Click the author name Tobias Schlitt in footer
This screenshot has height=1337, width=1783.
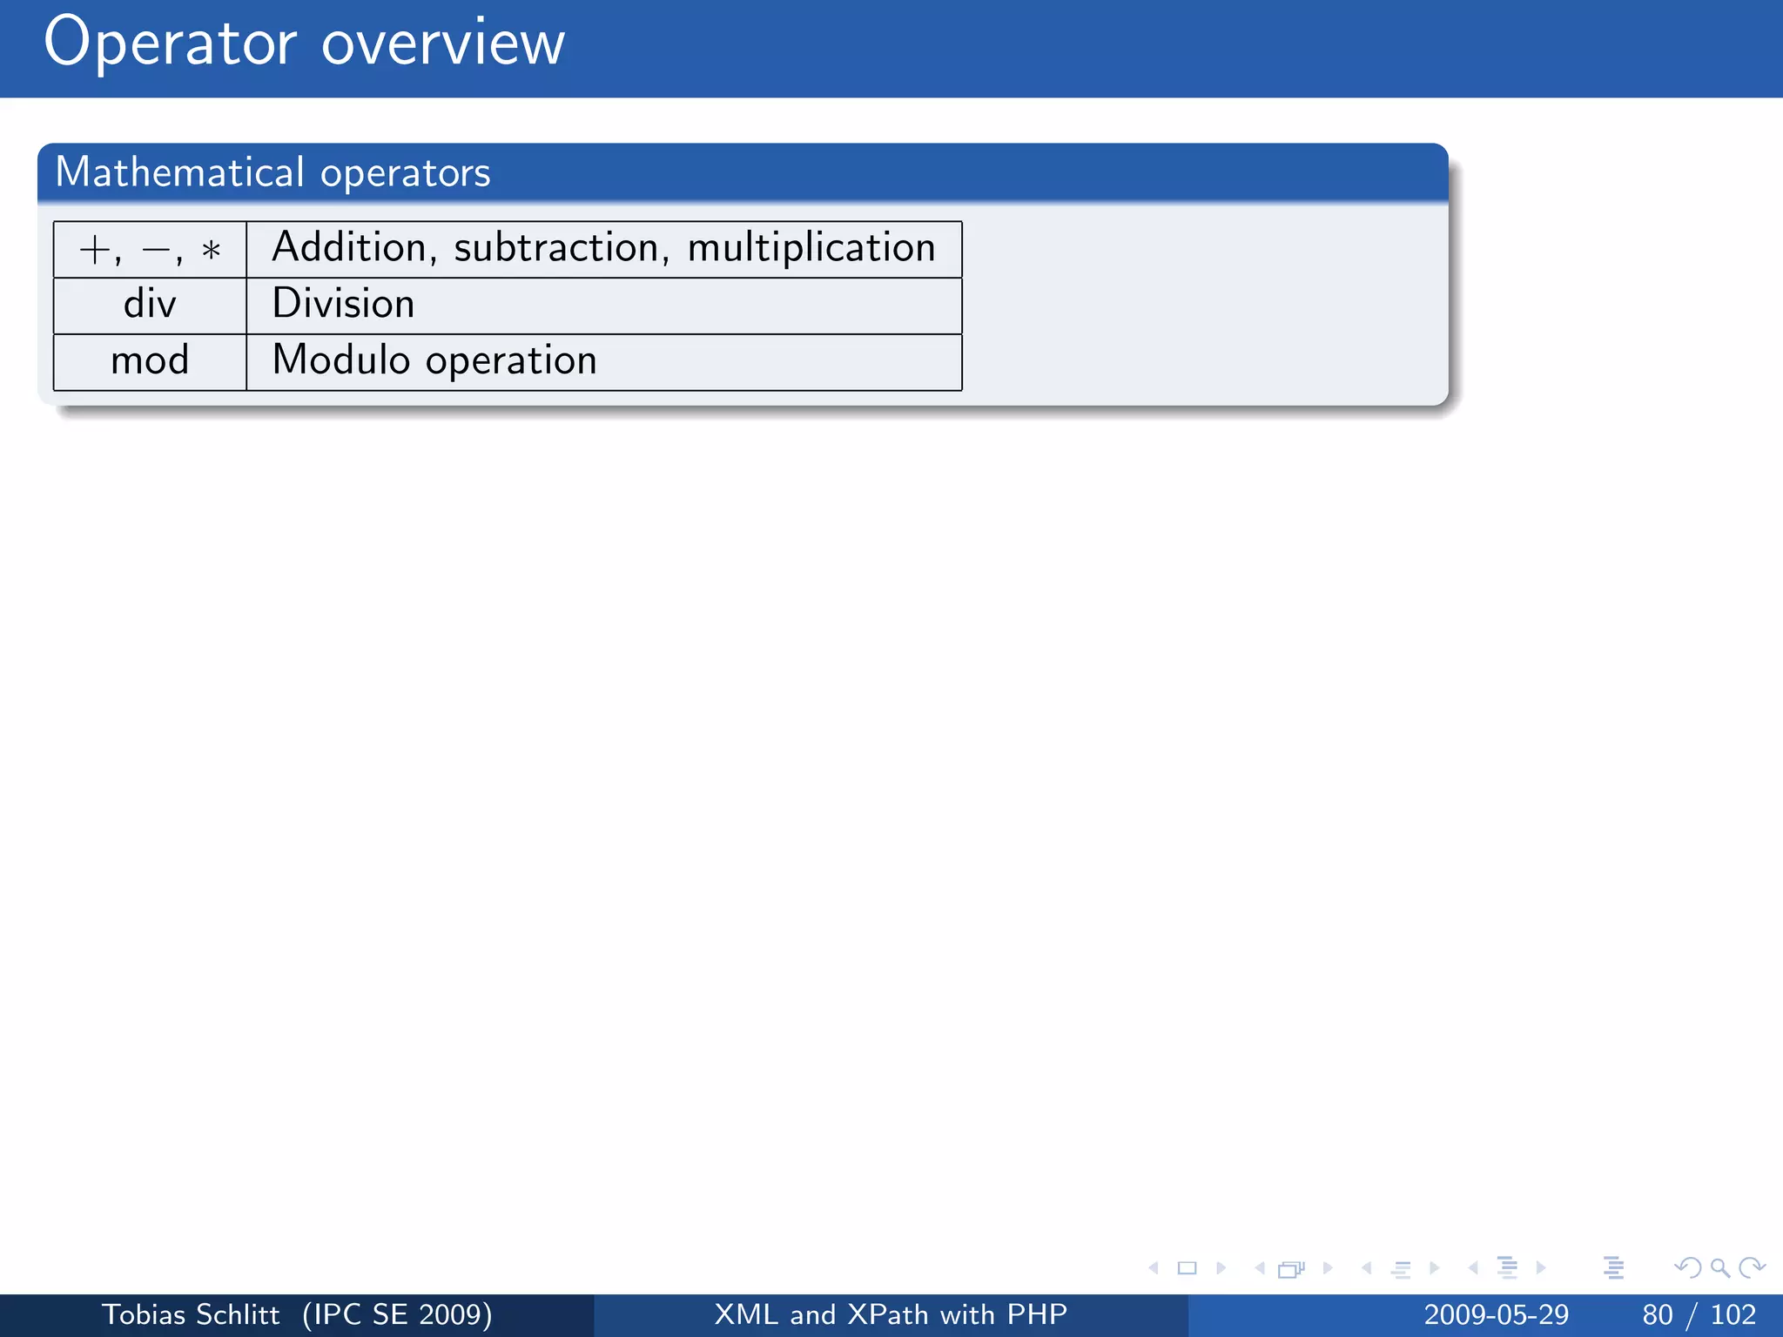(191, 1314)
